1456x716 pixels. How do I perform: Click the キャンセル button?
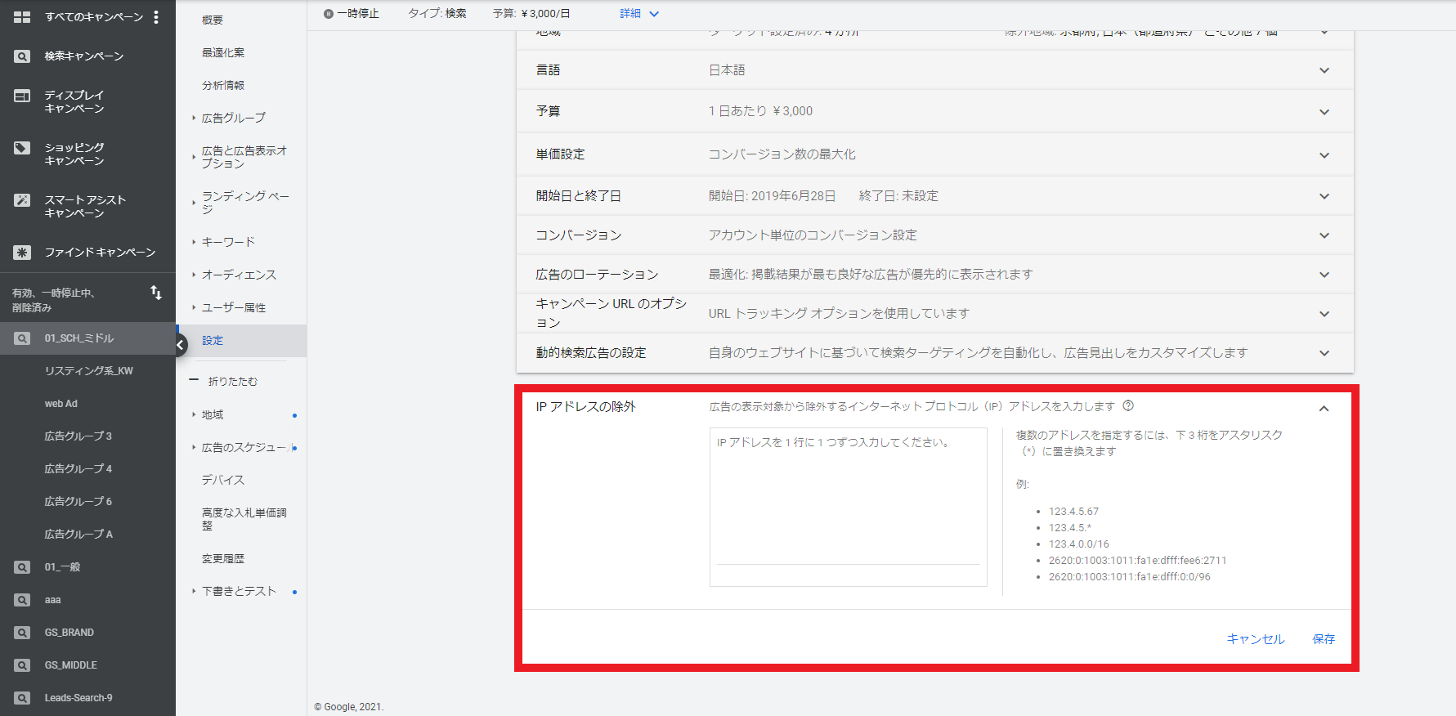point(1256,639)
